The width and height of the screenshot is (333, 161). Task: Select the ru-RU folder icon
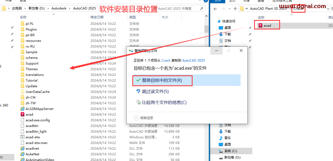[x=22, y=46]
